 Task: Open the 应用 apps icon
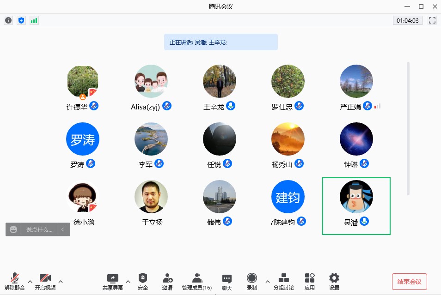309,281
